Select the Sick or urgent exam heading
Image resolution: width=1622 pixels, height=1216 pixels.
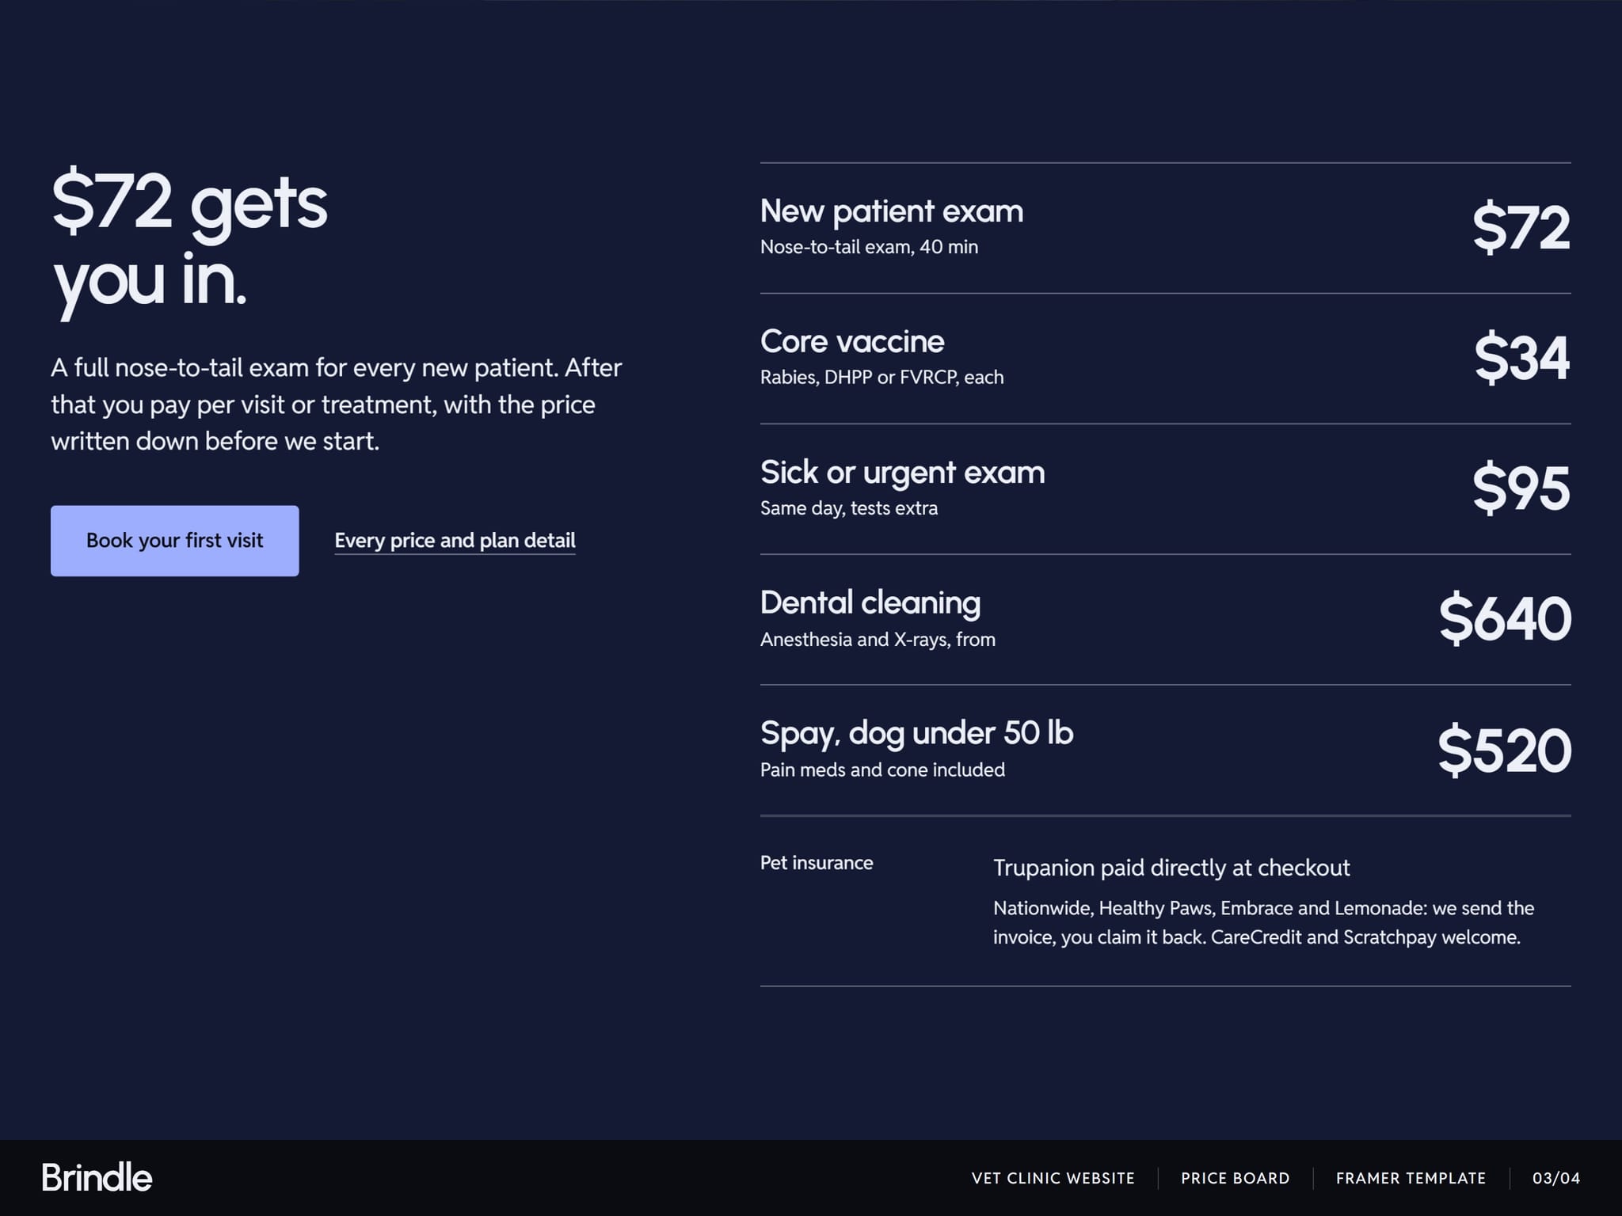click(903, 473)
